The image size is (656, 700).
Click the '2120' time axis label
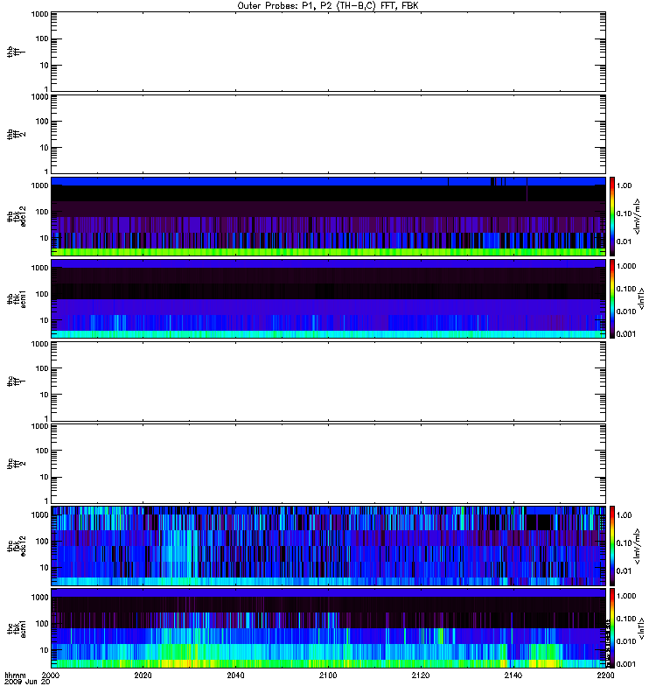421,675
